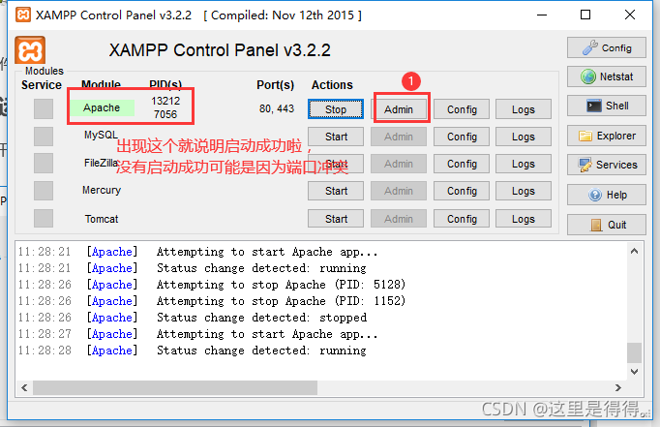Click the log's horizontal scroll left arrow
The image size is (660, 427).
pyautogui.click(x=24, y=387)
